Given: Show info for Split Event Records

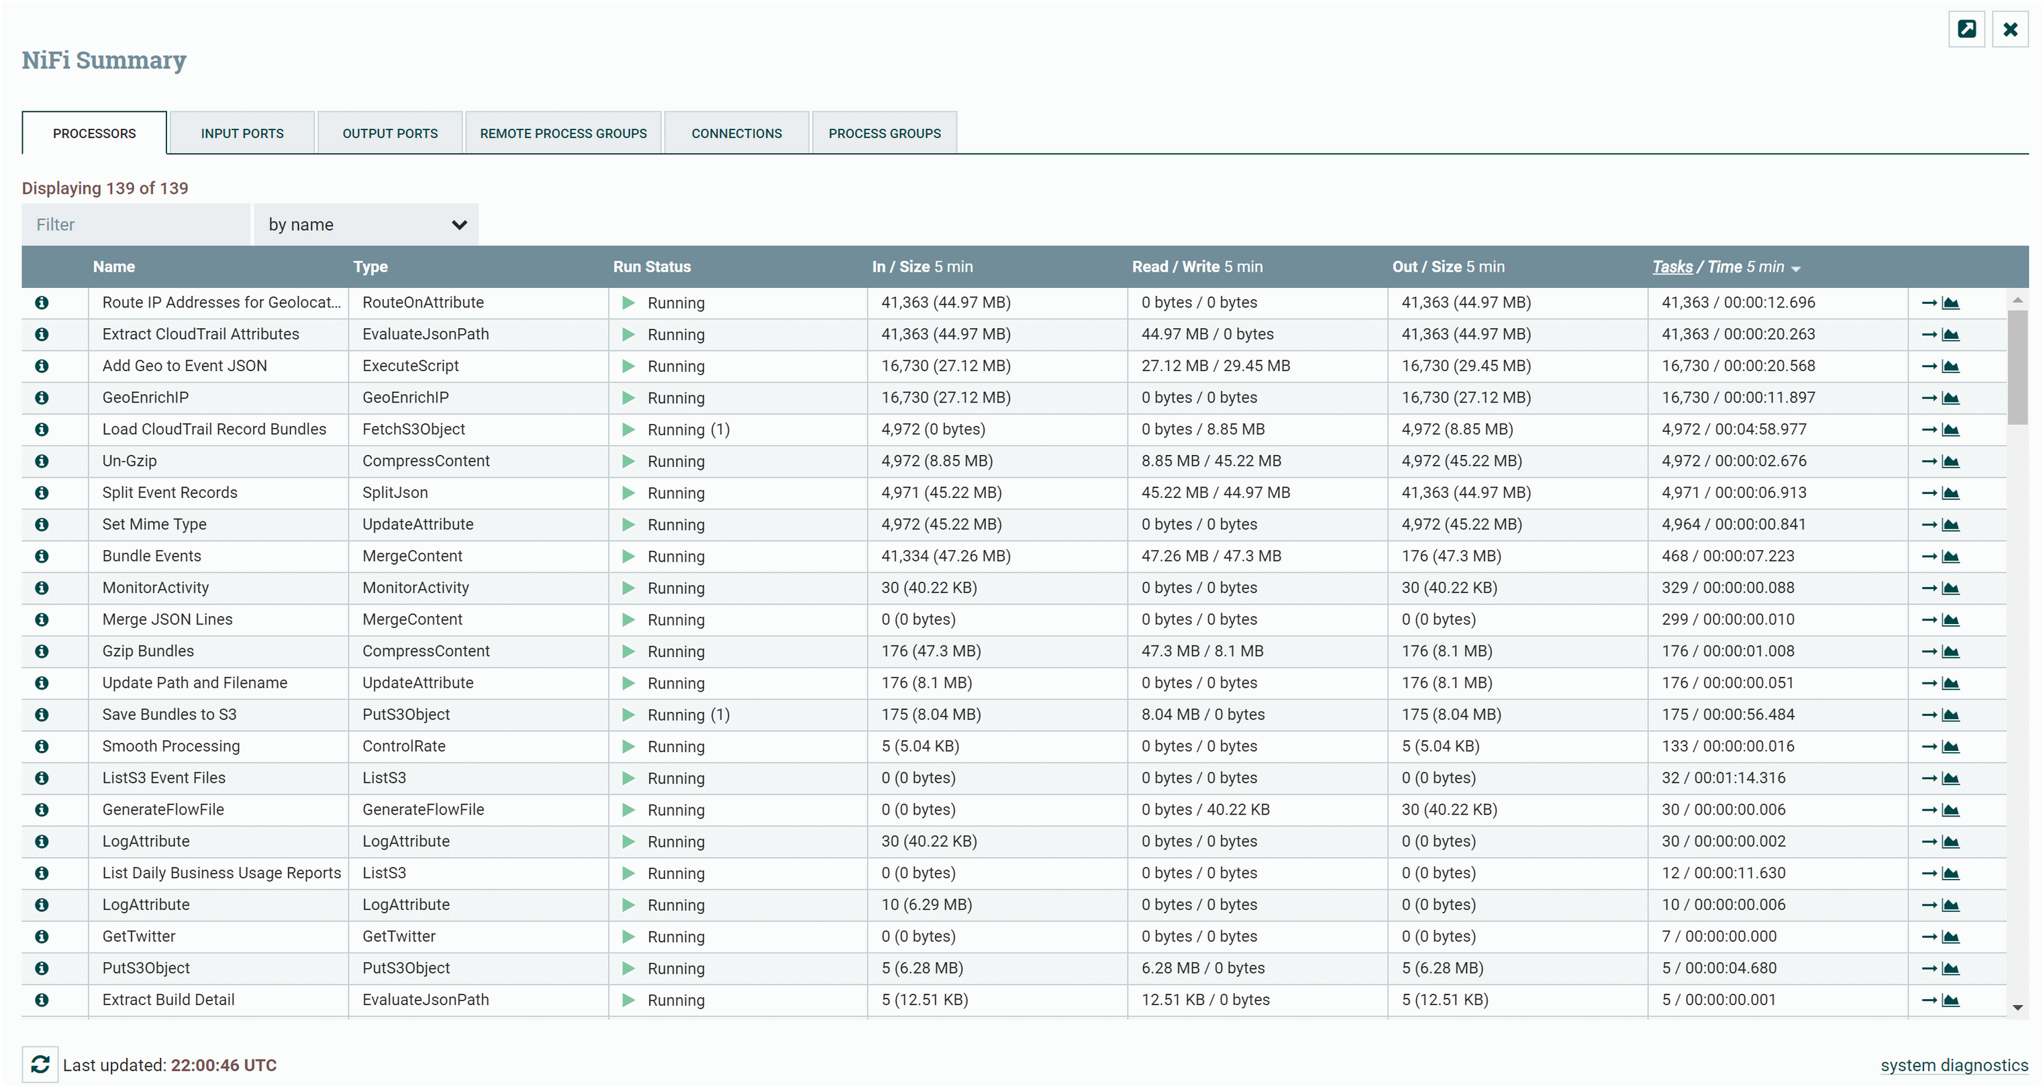Looking at the screenshot, I should (x=42, y=493).
